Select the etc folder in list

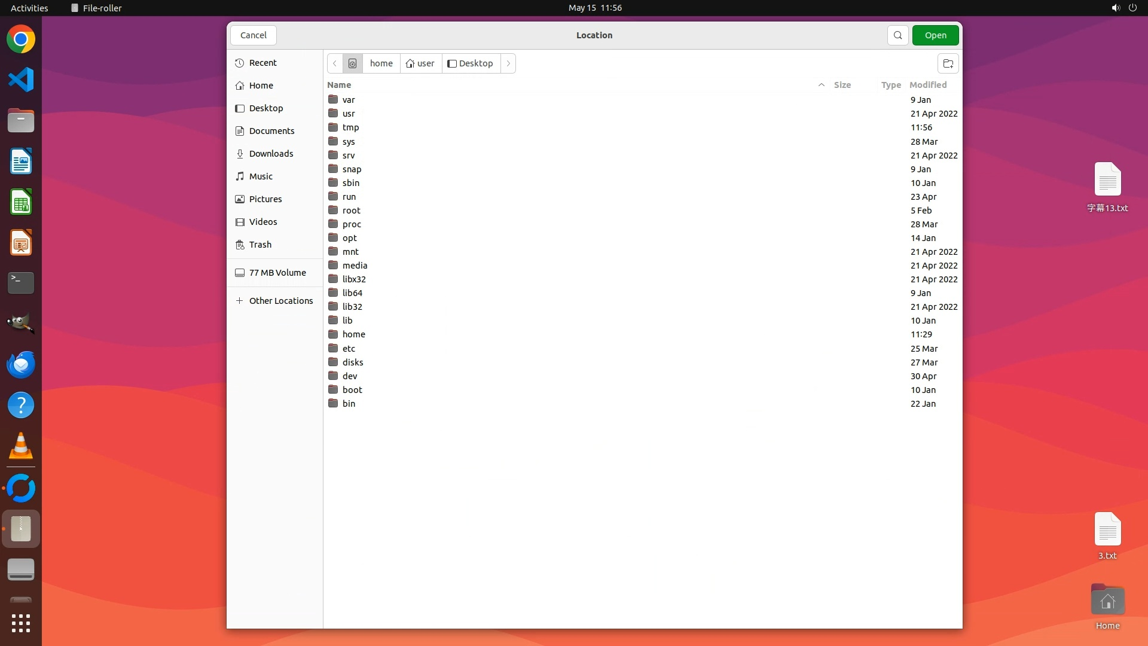(x=349, y=349)
